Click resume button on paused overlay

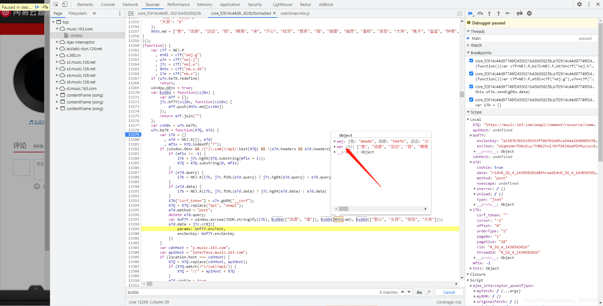click(37, 7)
